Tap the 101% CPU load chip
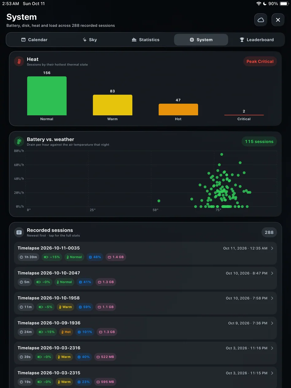Screen dimensions: 291x388 [85, 332]
